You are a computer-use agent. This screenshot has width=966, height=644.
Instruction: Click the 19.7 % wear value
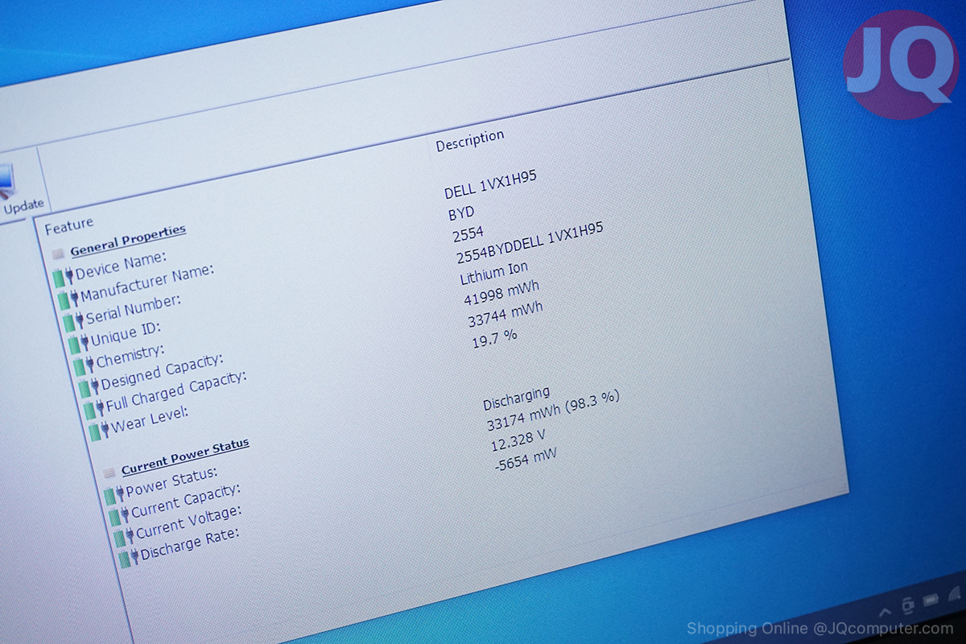tap(494, 338)
